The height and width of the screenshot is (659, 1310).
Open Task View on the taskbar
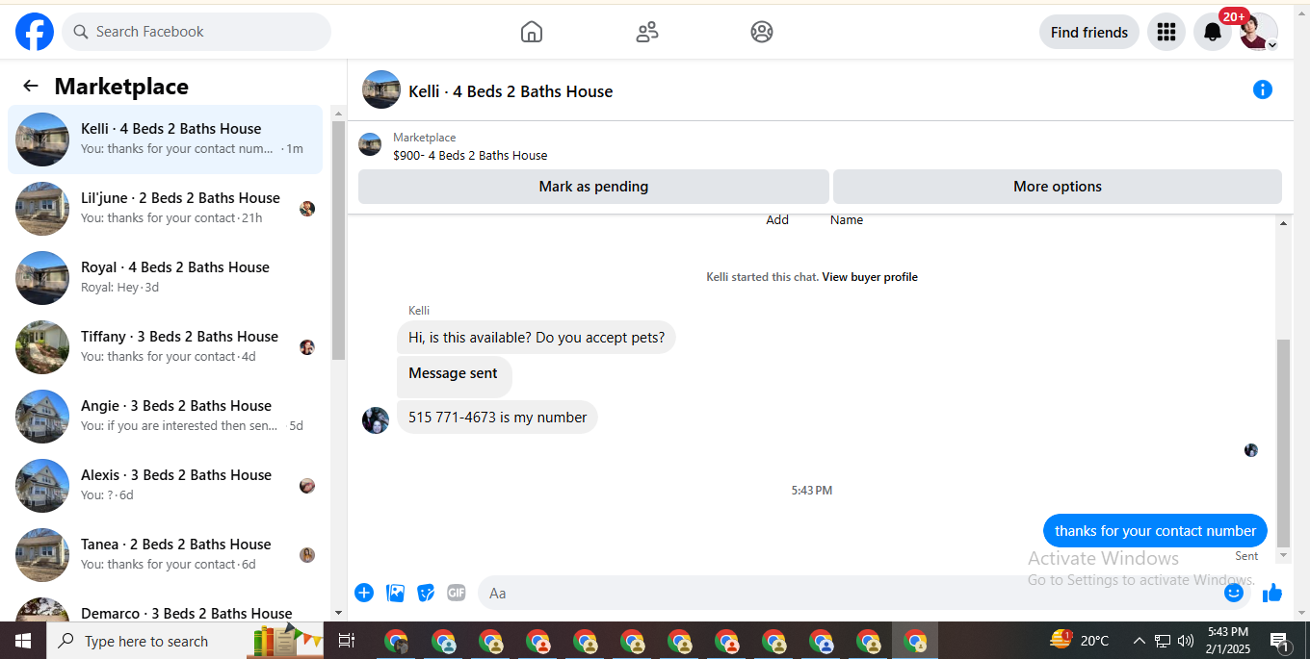(347, 641)
